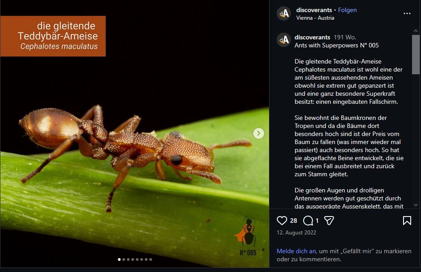The width and height of the screenshot is (421, 272).
Task: View the 28 likes count
Action: pyautogui.click(x=293, y=221)
